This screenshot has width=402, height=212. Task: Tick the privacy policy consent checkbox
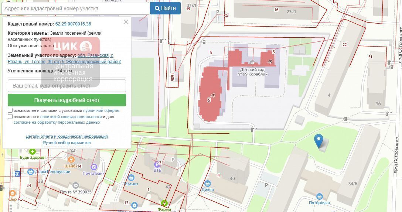click(10, 117)
